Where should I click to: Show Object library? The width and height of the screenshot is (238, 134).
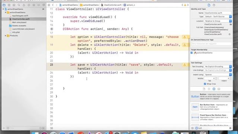(x=214, y=89)
